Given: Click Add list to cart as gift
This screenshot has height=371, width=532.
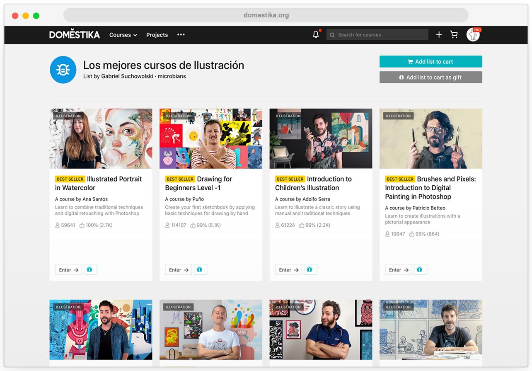Looking at the screenshot, I should point(430,77).
